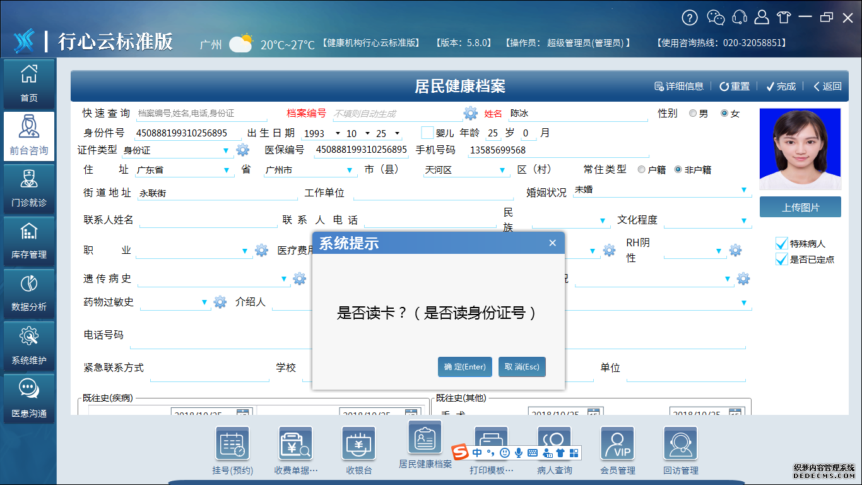Click the patient photo thumbnail
862x485 pixels.
coord(800,149)
